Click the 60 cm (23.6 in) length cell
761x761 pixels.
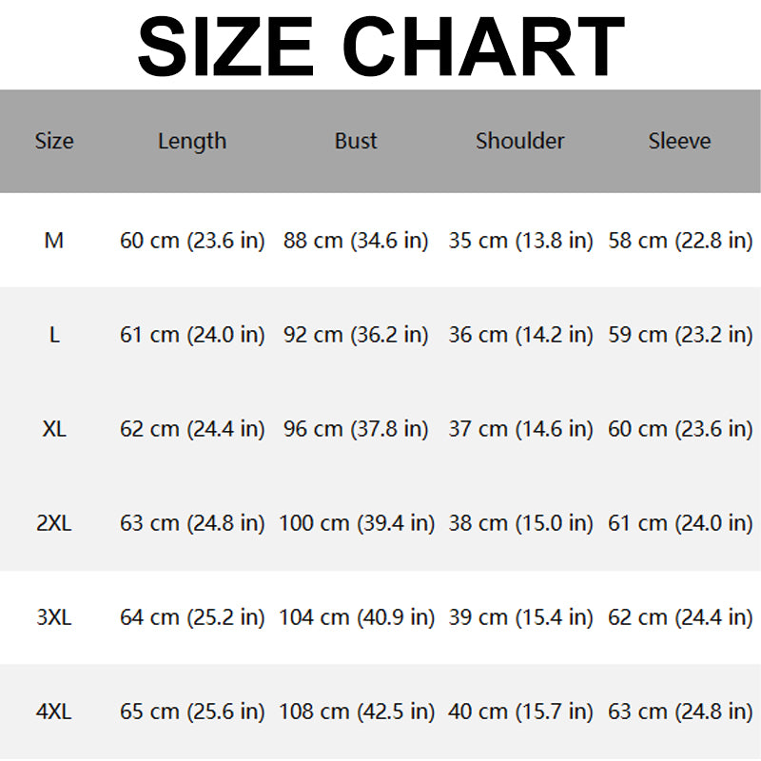192,241
